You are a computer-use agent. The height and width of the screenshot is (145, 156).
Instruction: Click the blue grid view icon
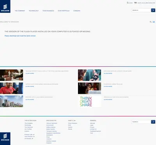coord(154,22)
